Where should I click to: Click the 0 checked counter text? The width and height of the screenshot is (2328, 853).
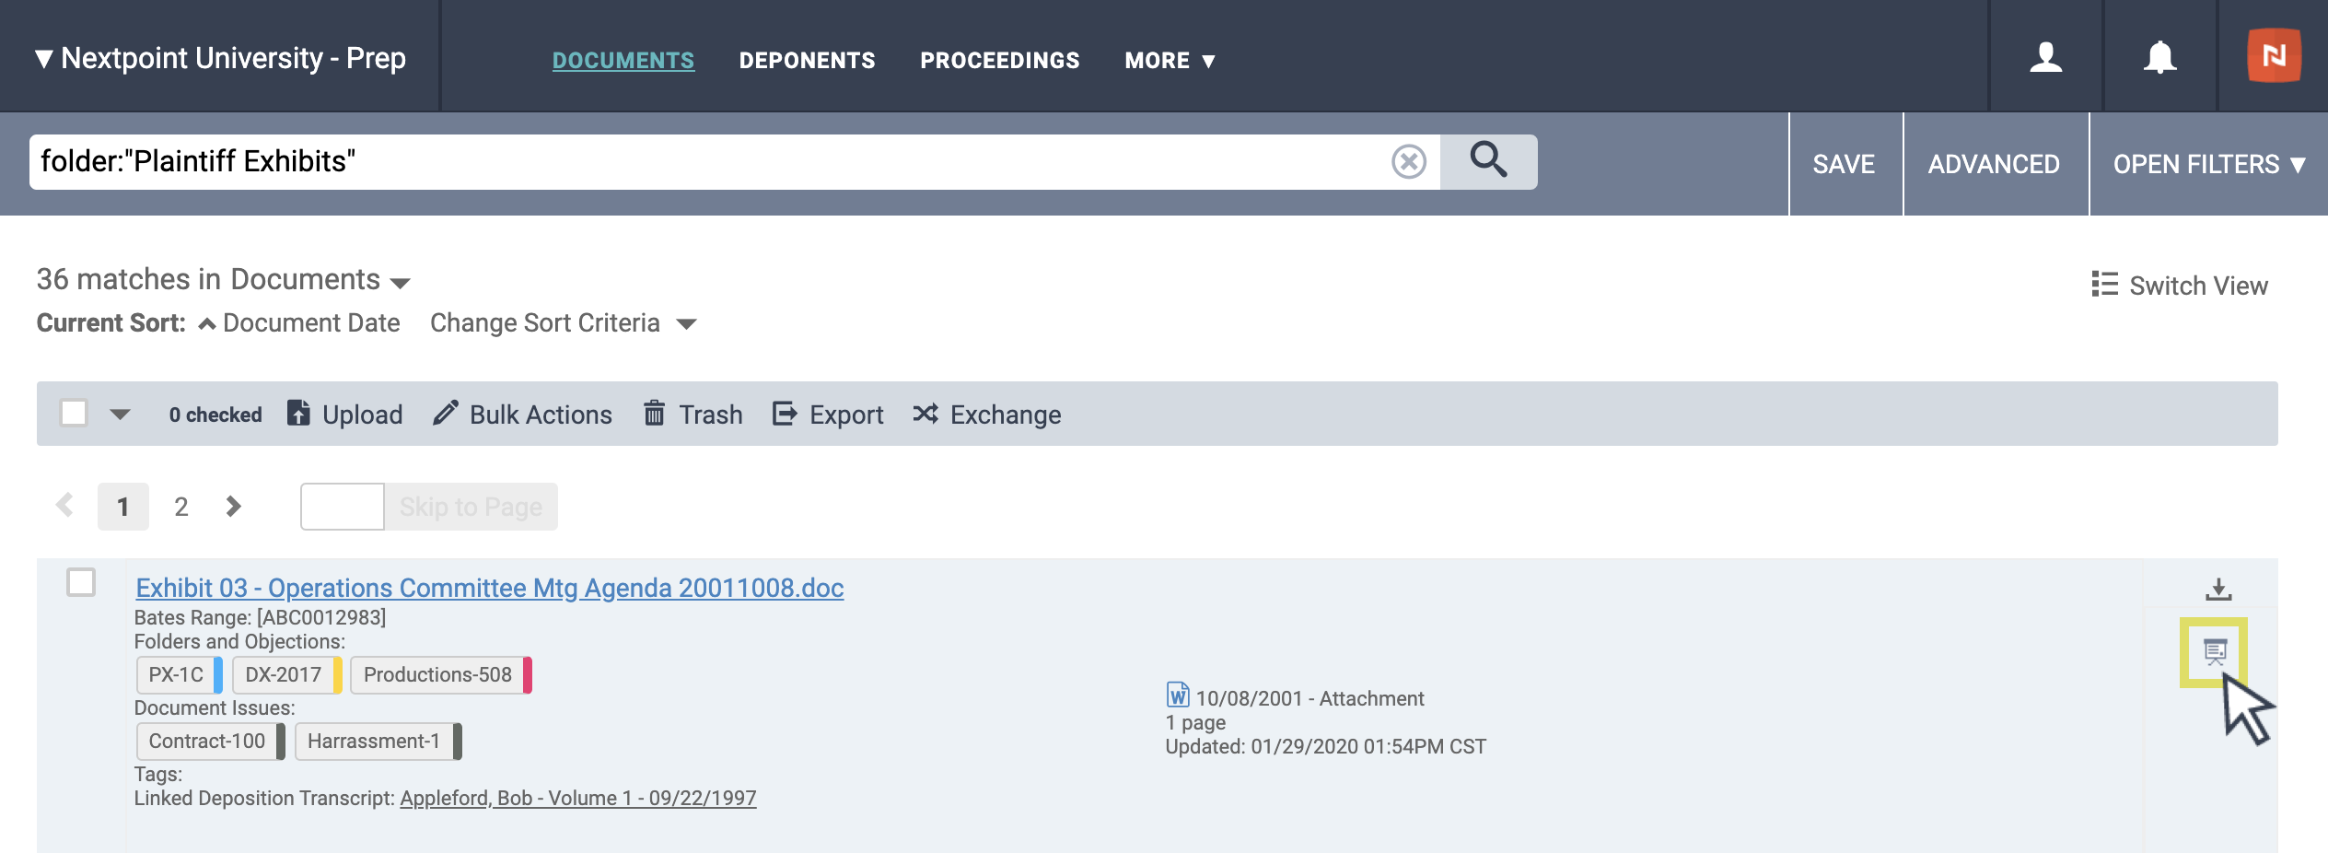215,415
